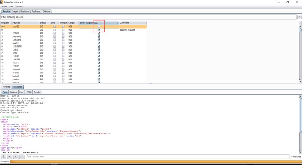Toggle grep match checkbox for baseline request row
This screenshot has height=165, width=302.
click(99, 30)
